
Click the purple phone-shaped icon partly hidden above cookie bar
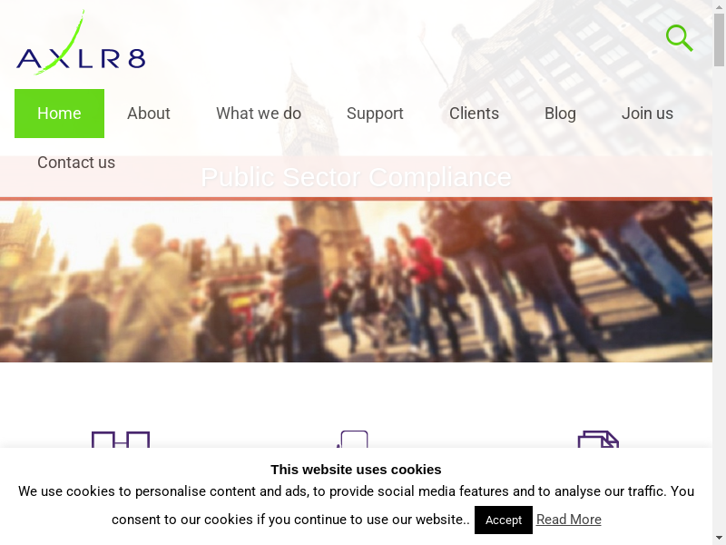click(x=353, y=439)
